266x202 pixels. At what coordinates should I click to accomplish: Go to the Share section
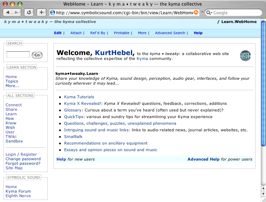(x=12, y=109)
